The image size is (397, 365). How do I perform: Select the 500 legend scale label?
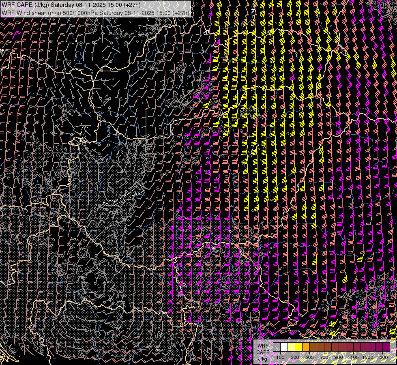point(309,357)
